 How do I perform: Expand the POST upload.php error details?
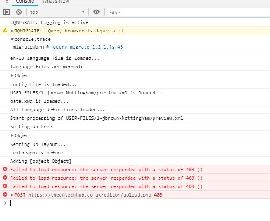12,195
